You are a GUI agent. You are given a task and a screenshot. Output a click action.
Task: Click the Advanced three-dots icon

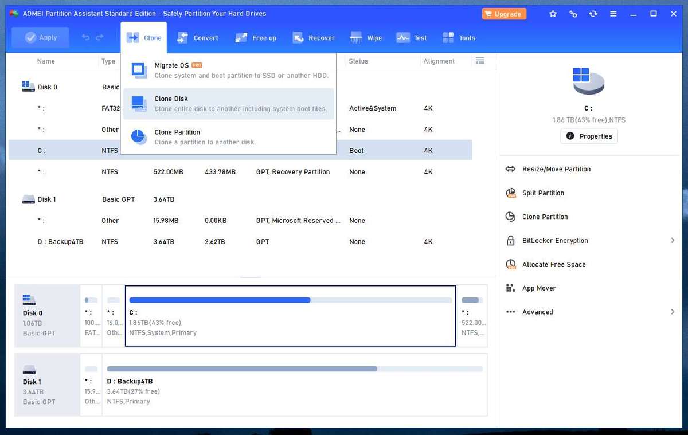click(x=510, y=312)
